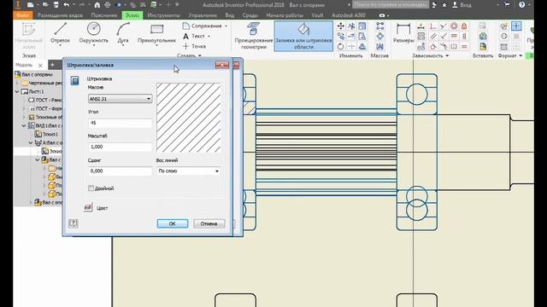Click the Масштаб scale input field

click(x=120, y=147)
